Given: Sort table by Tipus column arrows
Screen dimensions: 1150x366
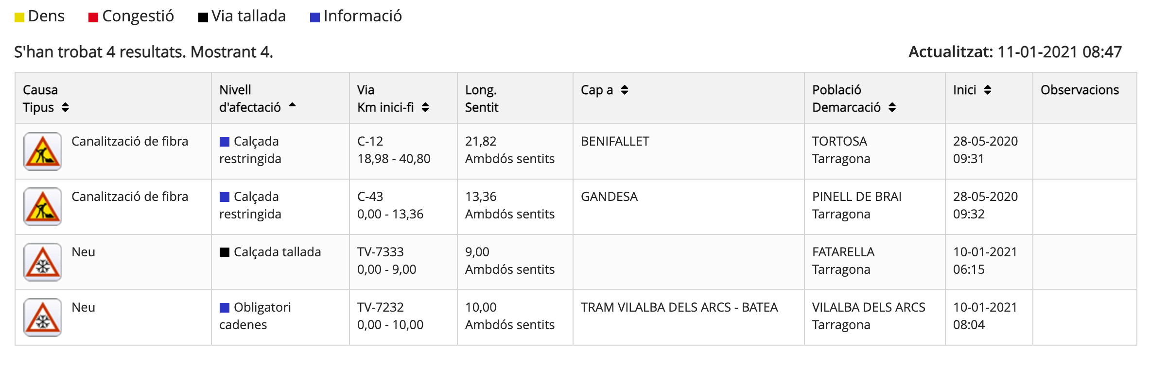Looking at the screenshot, I should 65,107.
